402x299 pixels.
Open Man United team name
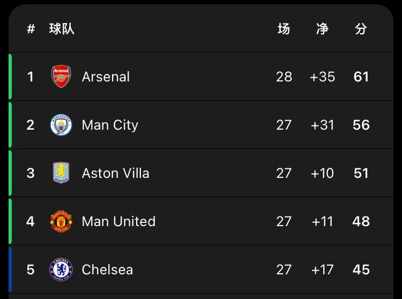click(x=118, y=221)
